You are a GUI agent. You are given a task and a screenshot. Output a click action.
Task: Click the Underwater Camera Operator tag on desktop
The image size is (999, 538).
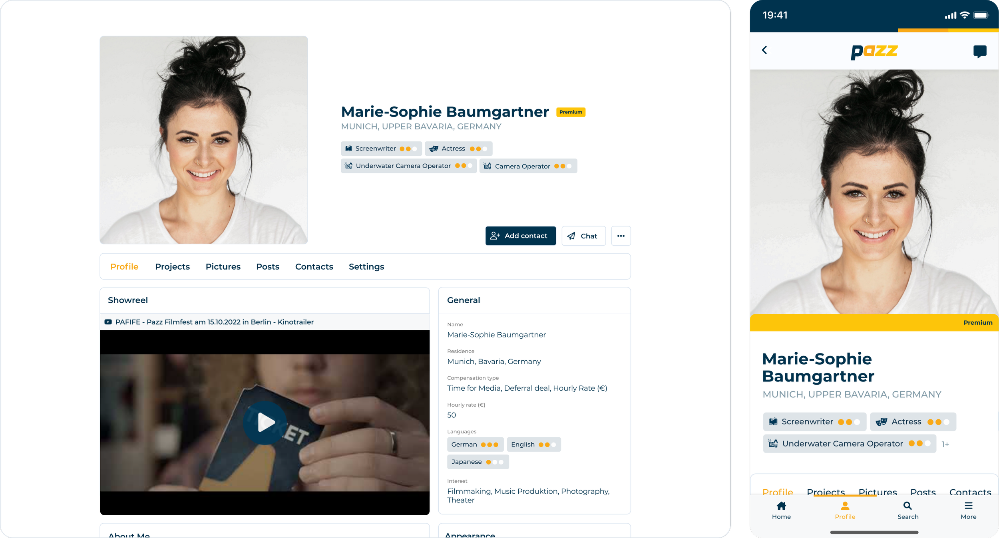[408, 166]
